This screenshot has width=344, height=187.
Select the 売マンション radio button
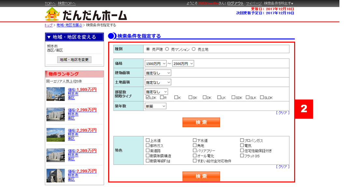tap(167, 49)
